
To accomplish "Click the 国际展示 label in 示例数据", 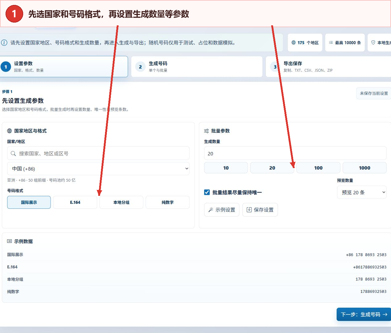I will pyautogui.click(x=15, y=255).
